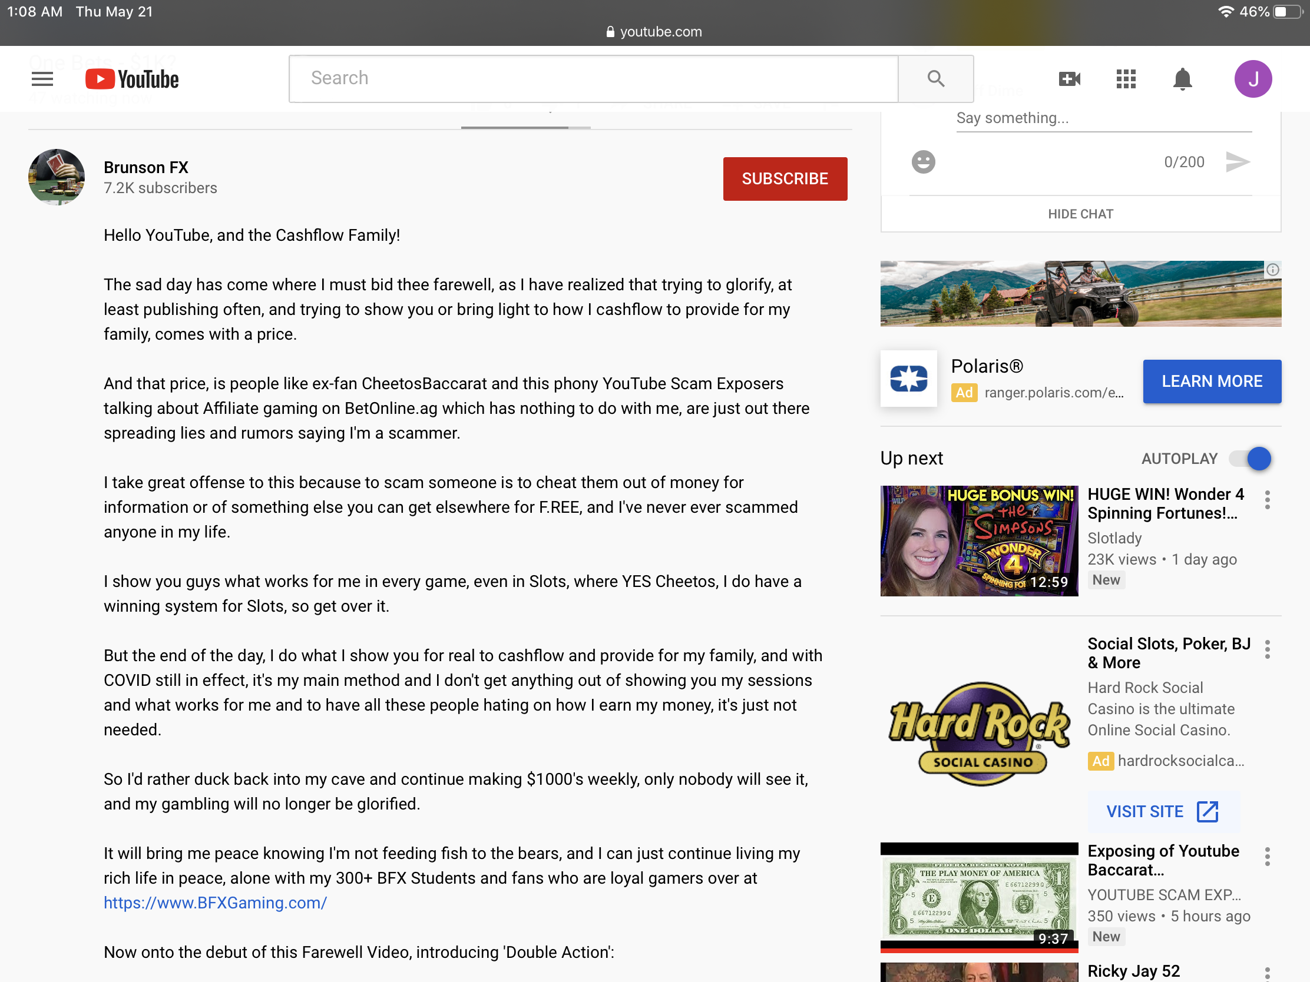Focus the Say something chat field

(x=1104, y=118)
